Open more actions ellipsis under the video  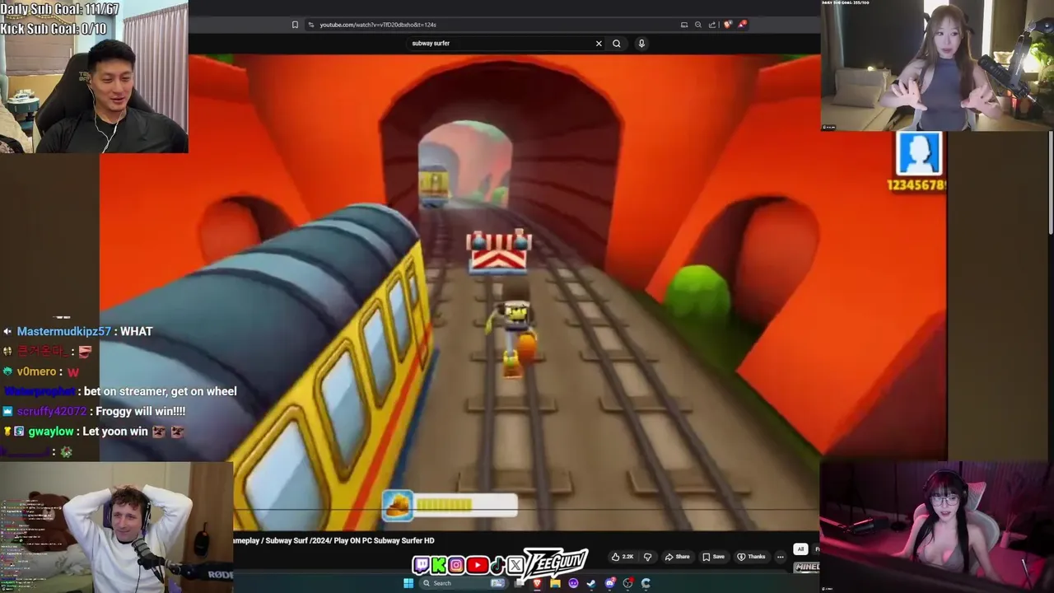point(780,557)
